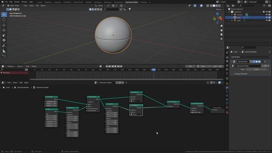Screen dimensions: 272x153
Task: Toggle the Self Intersection checkbox in Mesh Boolean
Action: (88, 109)
